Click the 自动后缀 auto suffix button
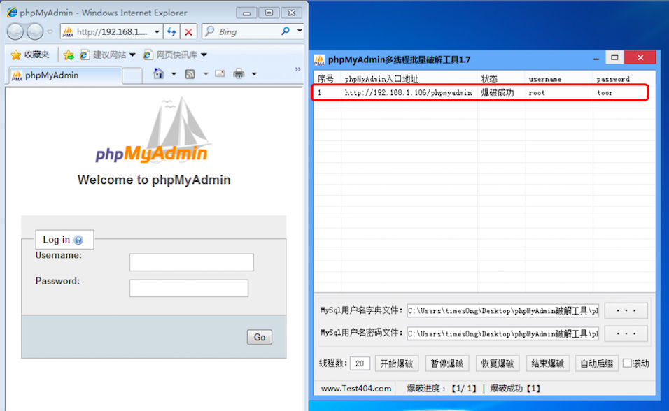669x411 pixels. [x=596, y=363]
